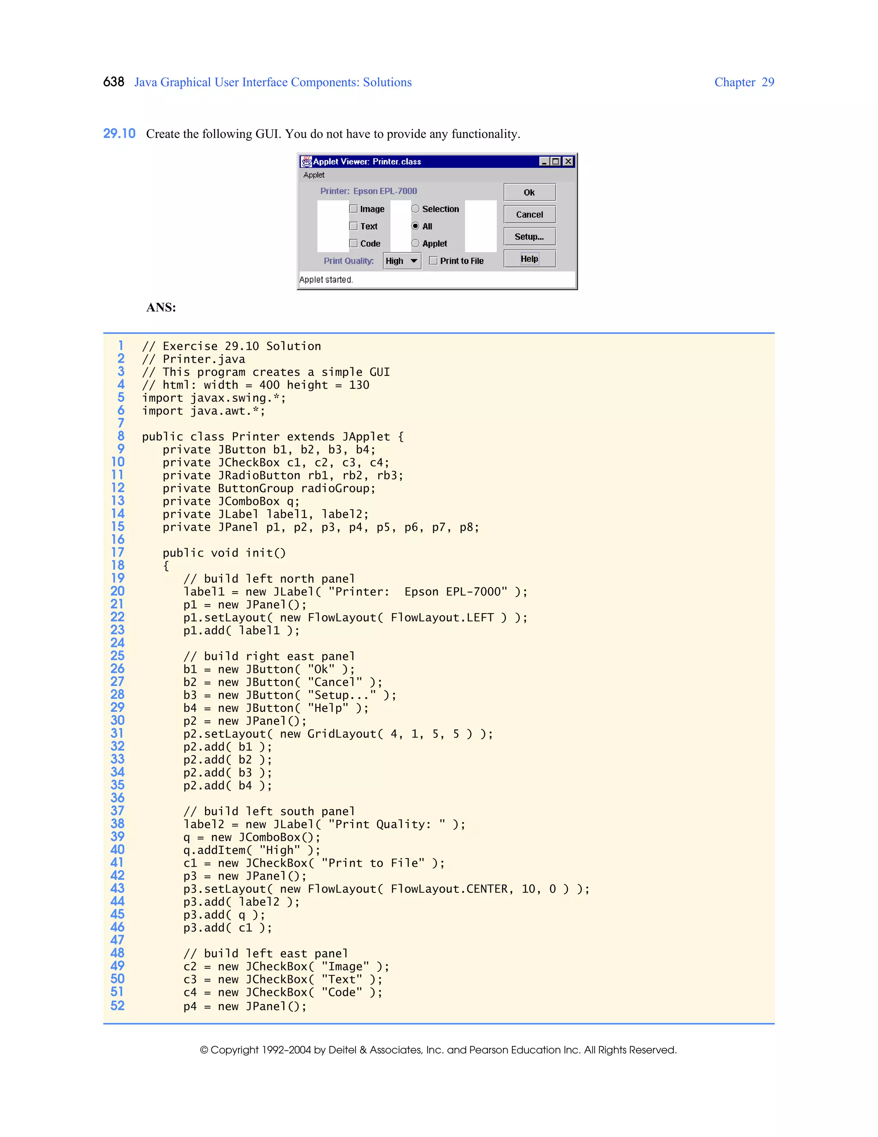The width and height of the screenshot is (878, 1137).
Task: Click line number 52 in code listing
Action: click(x=117, y=1005)
